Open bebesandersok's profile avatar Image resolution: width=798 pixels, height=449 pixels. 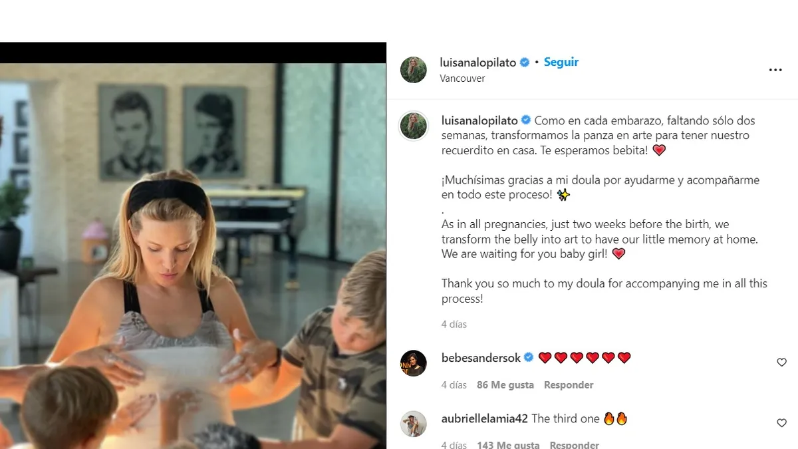coord(413,363)
